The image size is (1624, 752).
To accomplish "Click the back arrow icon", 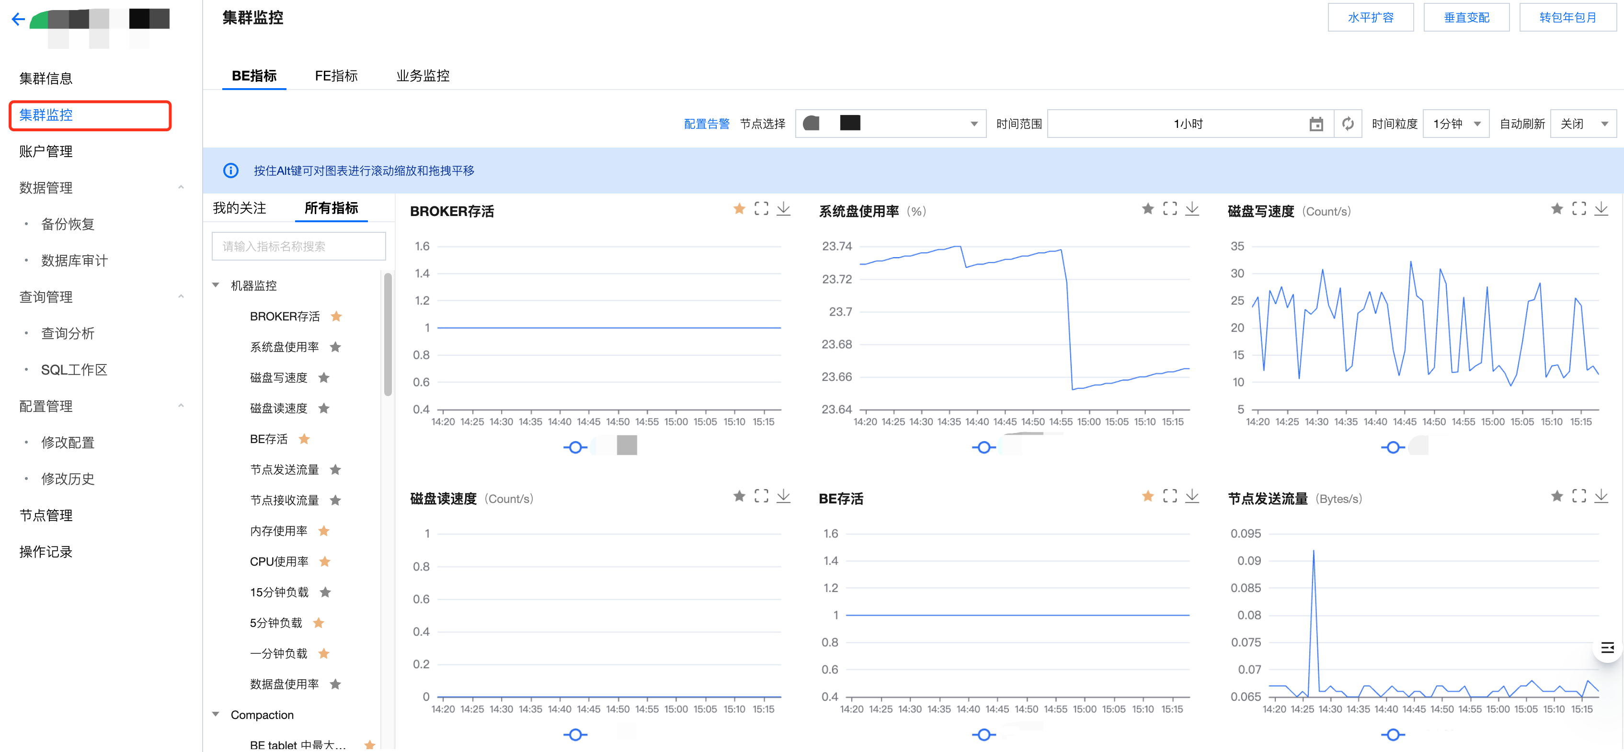I will point(18,20).
